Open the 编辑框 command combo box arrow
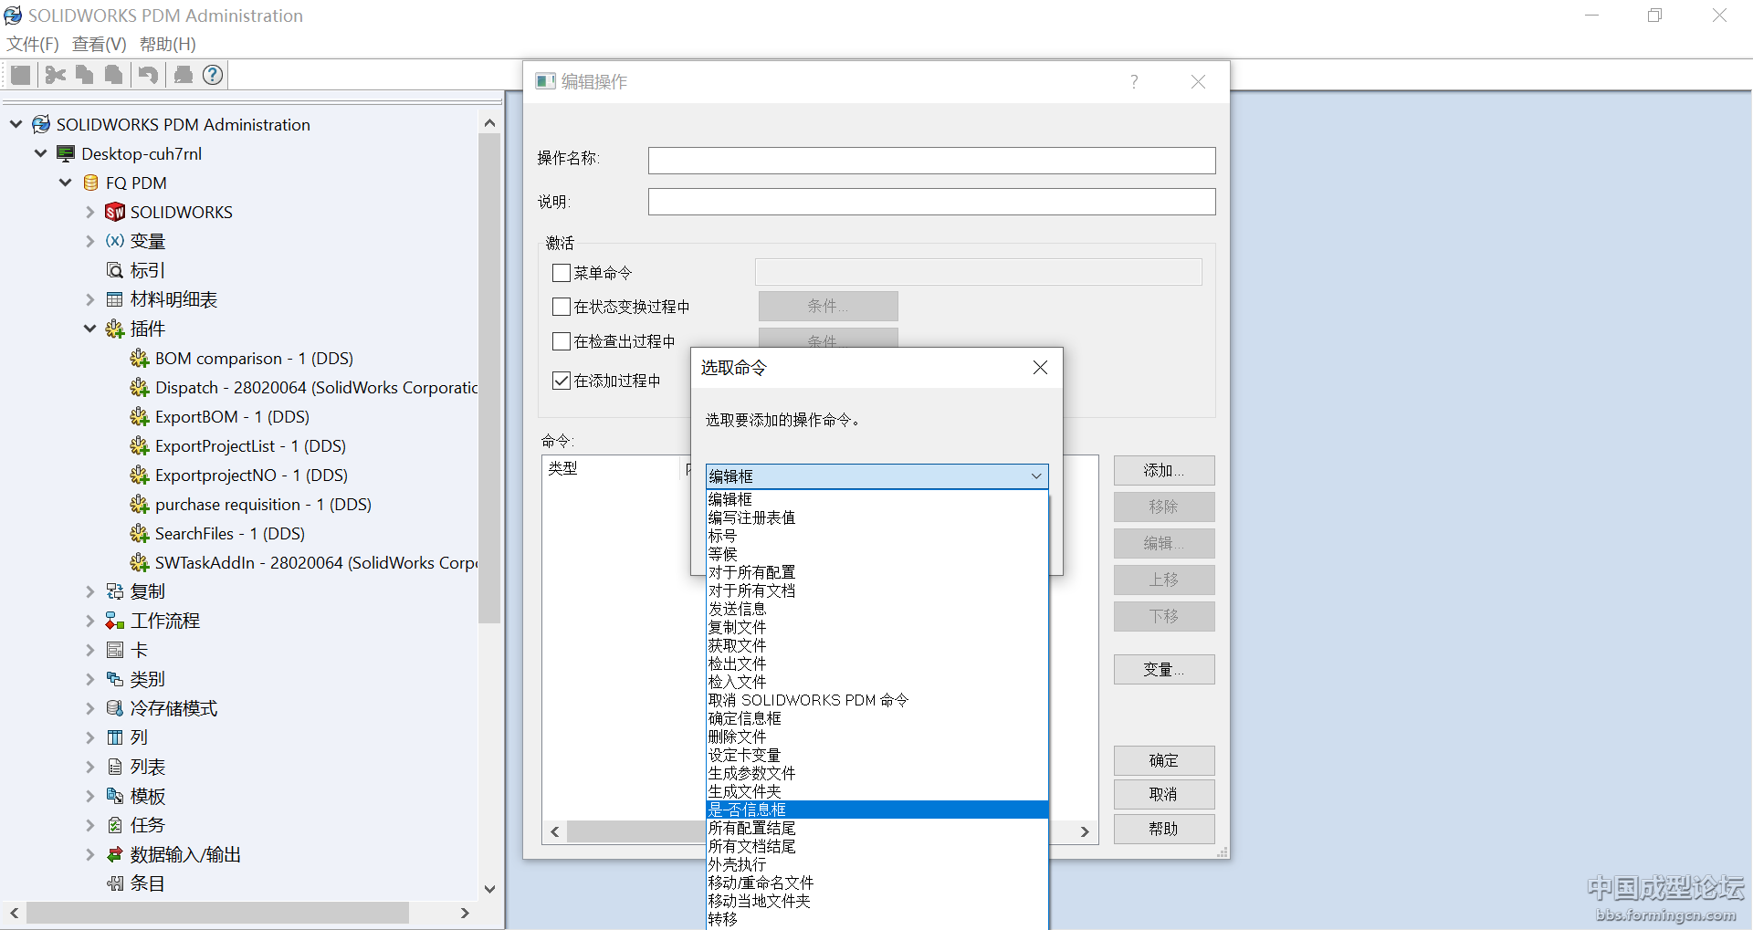The height and width of the screenshot is (930, 1753). [1036, 476]
